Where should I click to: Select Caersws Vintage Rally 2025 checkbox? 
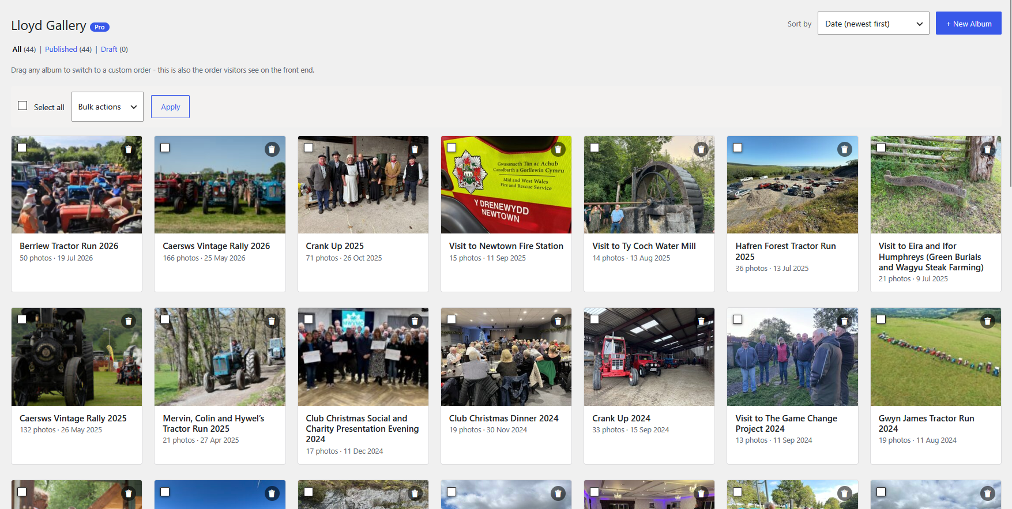click(x=22, y=319)
